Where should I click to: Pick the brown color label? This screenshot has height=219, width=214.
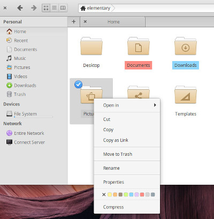(120, 194)
